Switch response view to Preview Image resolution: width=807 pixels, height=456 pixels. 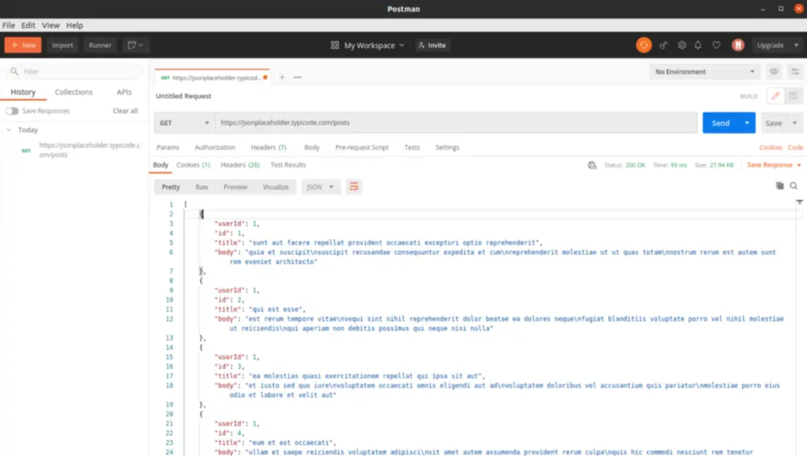coord(235,187)
